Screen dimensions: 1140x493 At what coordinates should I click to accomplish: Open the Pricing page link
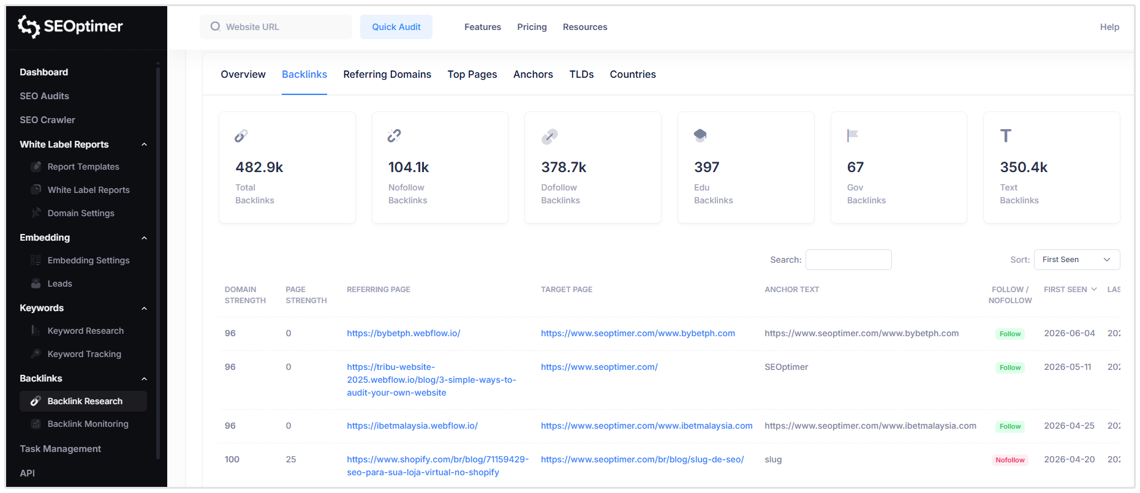tap(532, 27)
